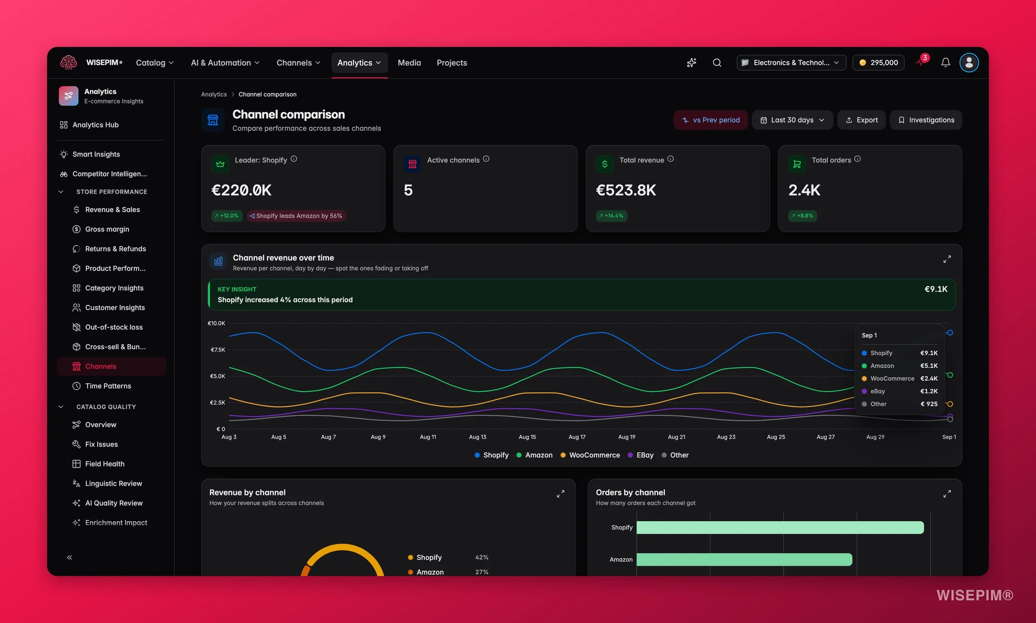The width and height of the screenshot is (1036, 623).
Task: Open Electronics & Technol... workspace dropdown
Action: click(791, 63)
